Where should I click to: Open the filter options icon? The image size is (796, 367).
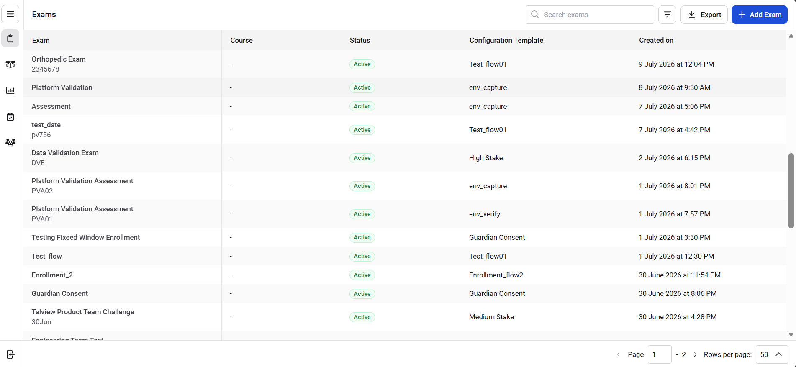pyautogui.click(x=668, y=15)
